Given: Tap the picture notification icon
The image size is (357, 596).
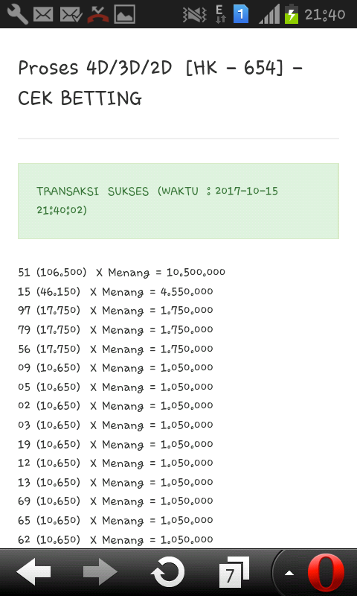Looking at the screenshot, I should [124, 14].
